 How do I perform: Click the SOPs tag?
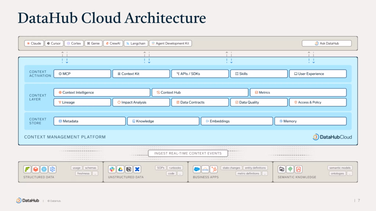pyautogui.click(x=161, y=168)
